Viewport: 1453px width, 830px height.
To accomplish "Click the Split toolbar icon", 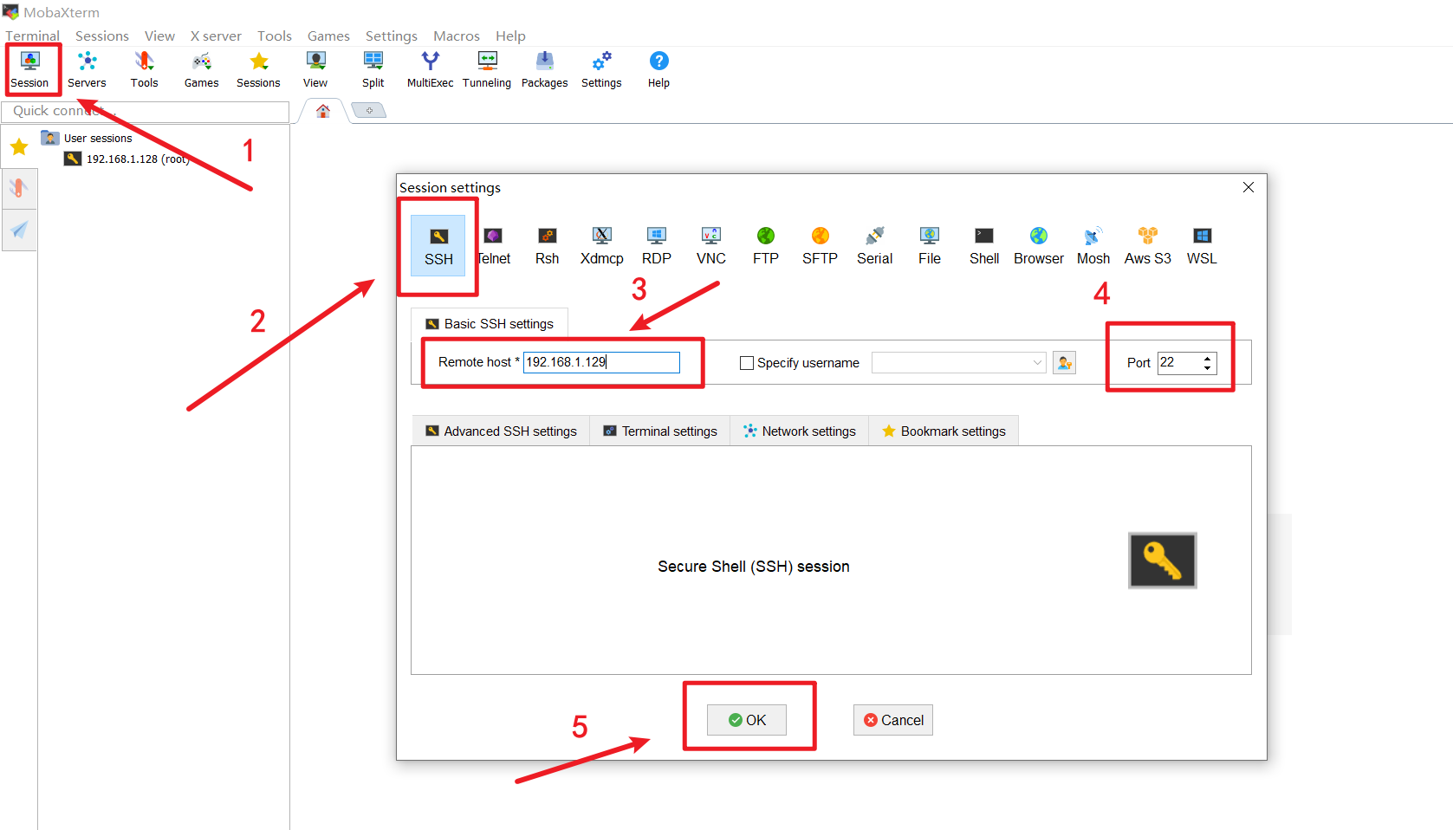I will point(373,70).
